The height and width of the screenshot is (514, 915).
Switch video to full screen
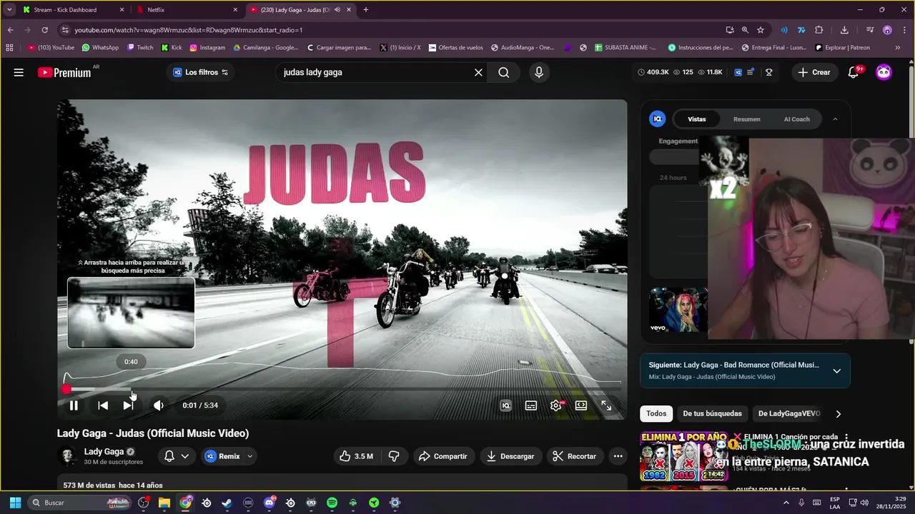(606, 405)
